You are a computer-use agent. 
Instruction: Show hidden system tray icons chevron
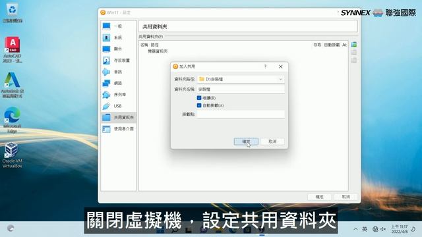tap(355, 229)
